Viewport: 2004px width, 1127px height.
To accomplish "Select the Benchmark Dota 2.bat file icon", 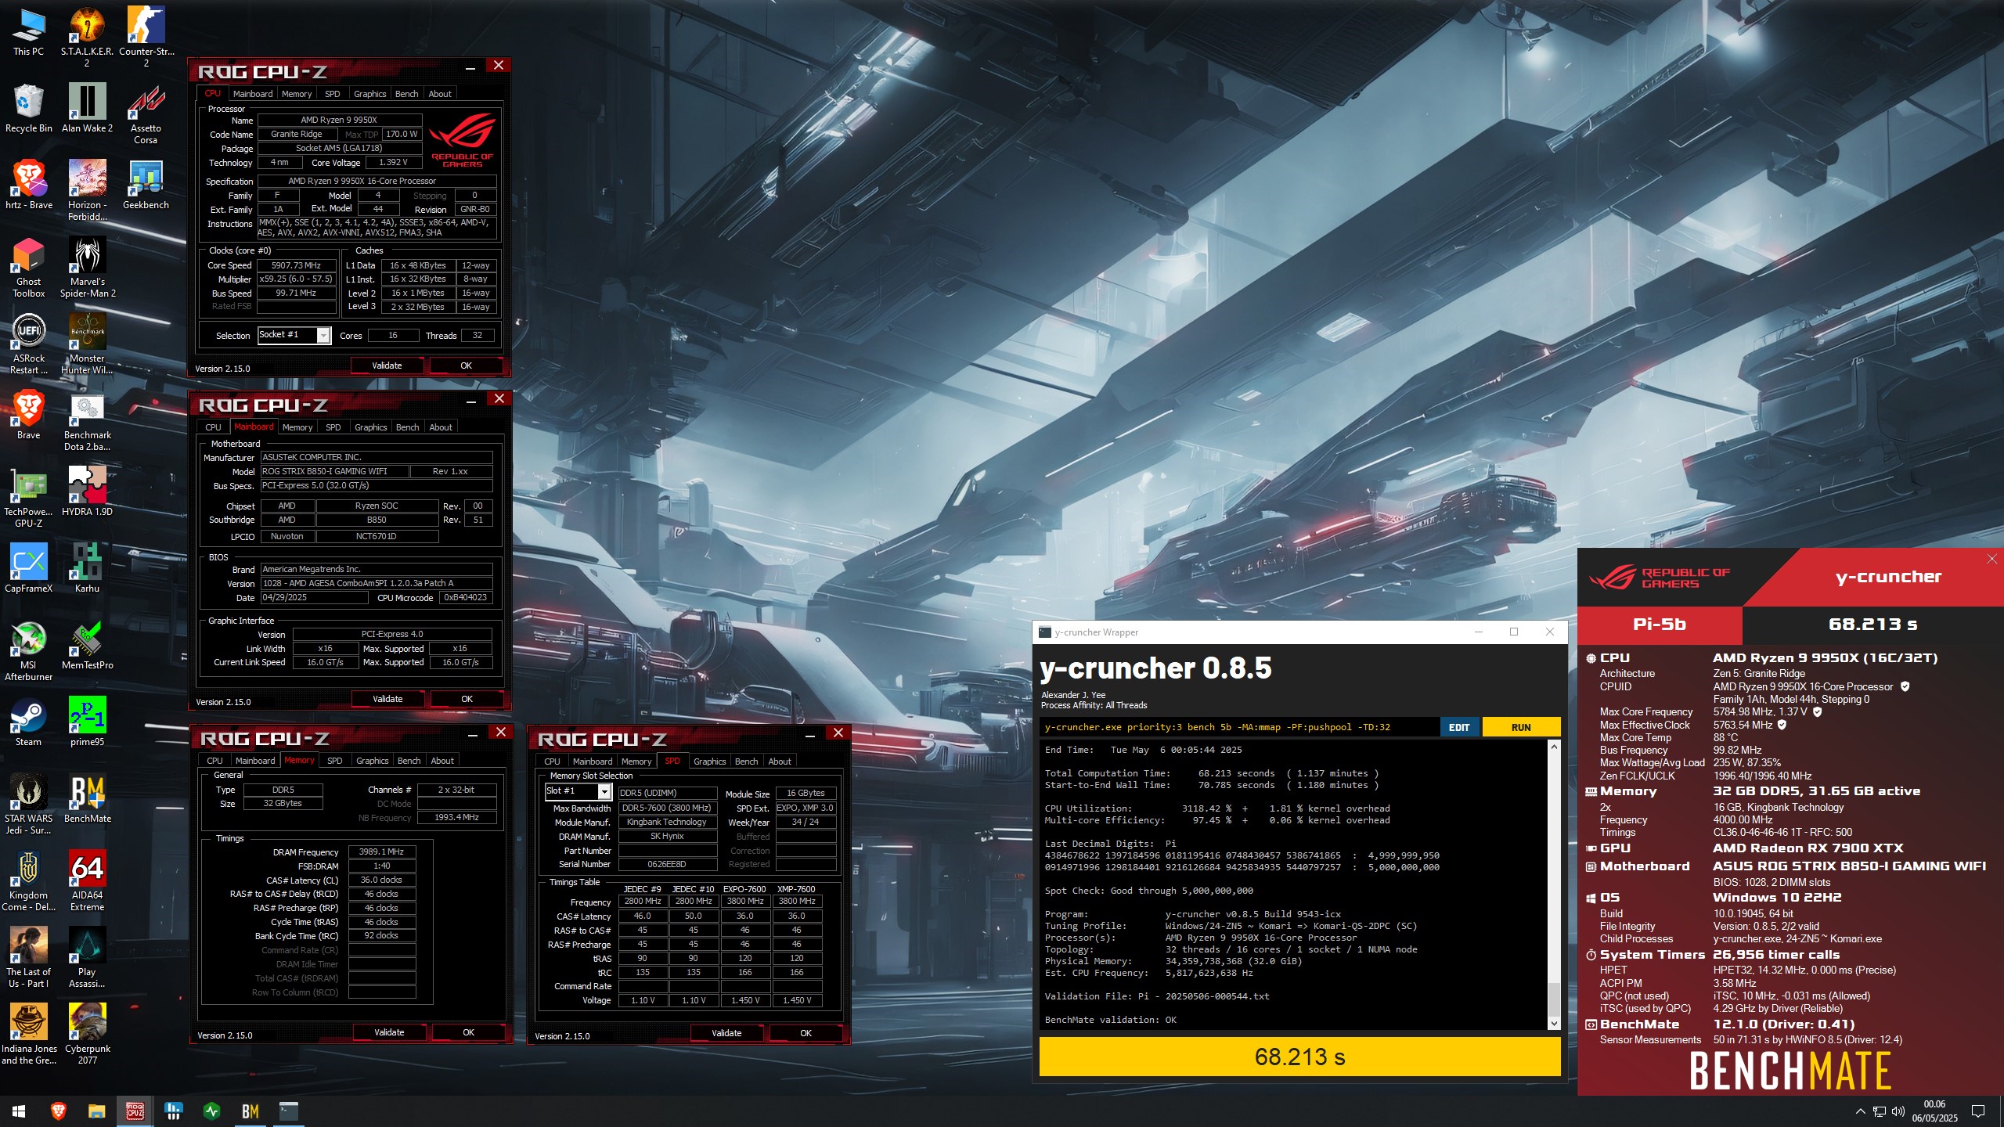I will coord(87,420).
